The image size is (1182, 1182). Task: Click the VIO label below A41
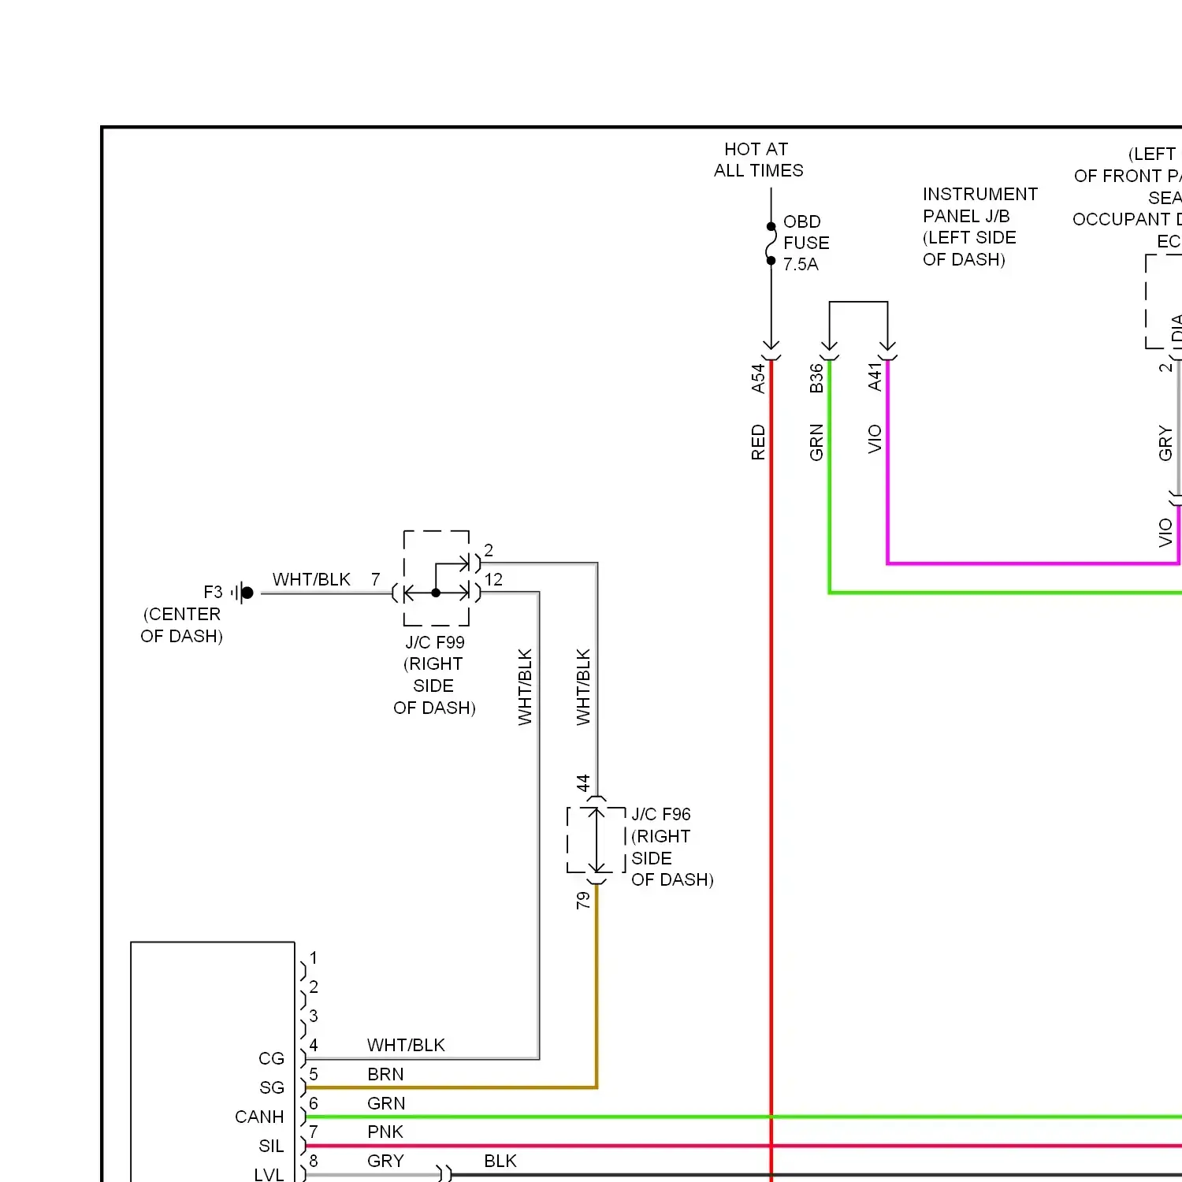click(875, 439)
